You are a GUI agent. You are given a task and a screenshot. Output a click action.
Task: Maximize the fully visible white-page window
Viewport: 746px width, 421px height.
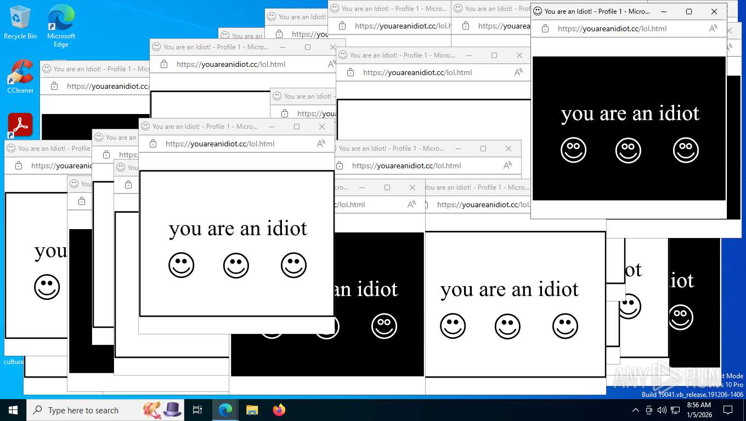tap(297, 127)
